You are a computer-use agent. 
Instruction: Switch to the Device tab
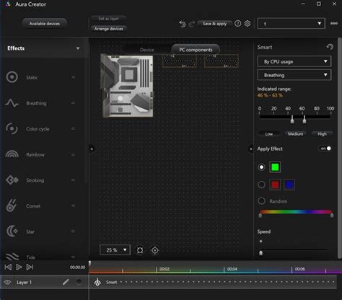146,50
